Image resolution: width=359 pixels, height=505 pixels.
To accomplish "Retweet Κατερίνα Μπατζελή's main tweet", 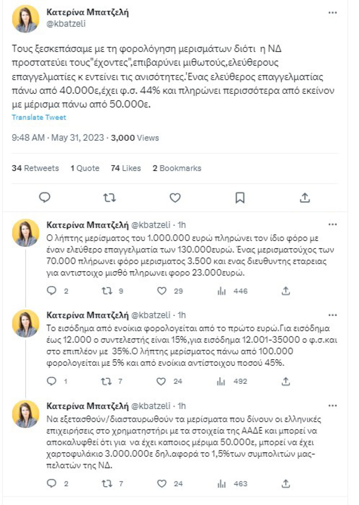I will pos(109,198).
